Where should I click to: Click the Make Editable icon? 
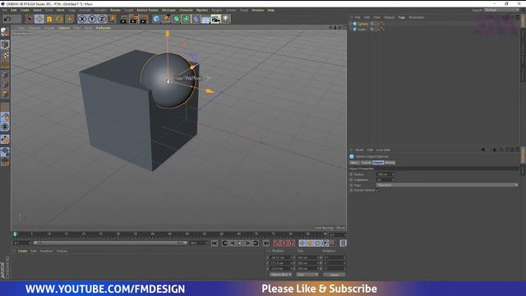point(5,33)
